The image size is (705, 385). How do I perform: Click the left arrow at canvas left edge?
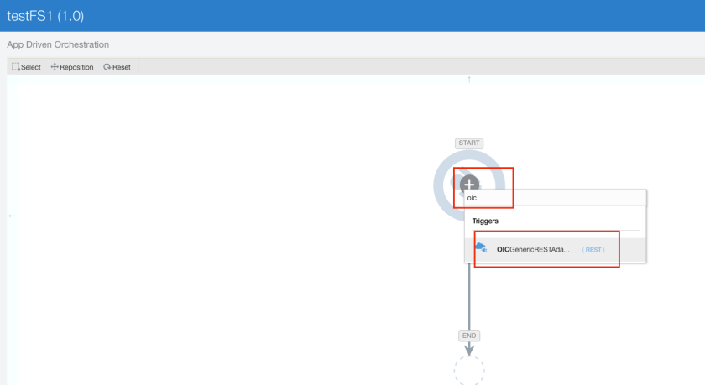[x=12, y=216]
